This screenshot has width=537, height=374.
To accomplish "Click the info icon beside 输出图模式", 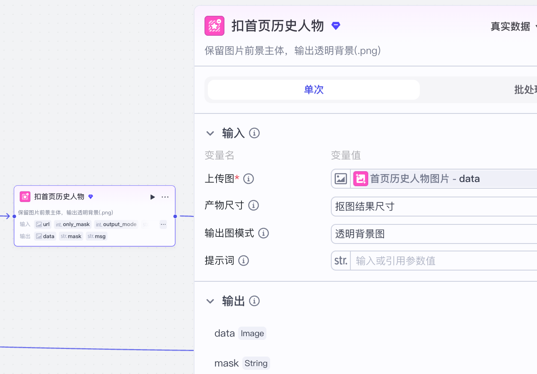I will pyautogui.click(x=264, y=233).
